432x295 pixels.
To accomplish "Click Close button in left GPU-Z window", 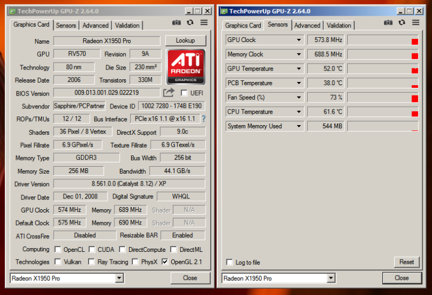I will click(190, 278).
